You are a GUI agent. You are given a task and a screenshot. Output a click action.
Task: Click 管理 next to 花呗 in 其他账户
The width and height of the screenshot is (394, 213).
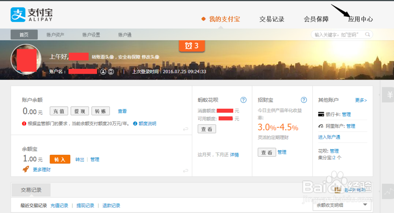334,151
